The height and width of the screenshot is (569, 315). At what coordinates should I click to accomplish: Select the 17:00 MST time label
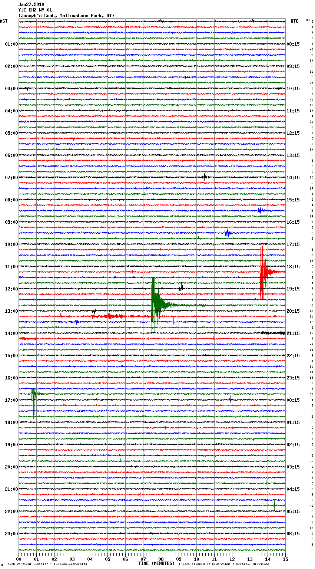click(11, 400)
